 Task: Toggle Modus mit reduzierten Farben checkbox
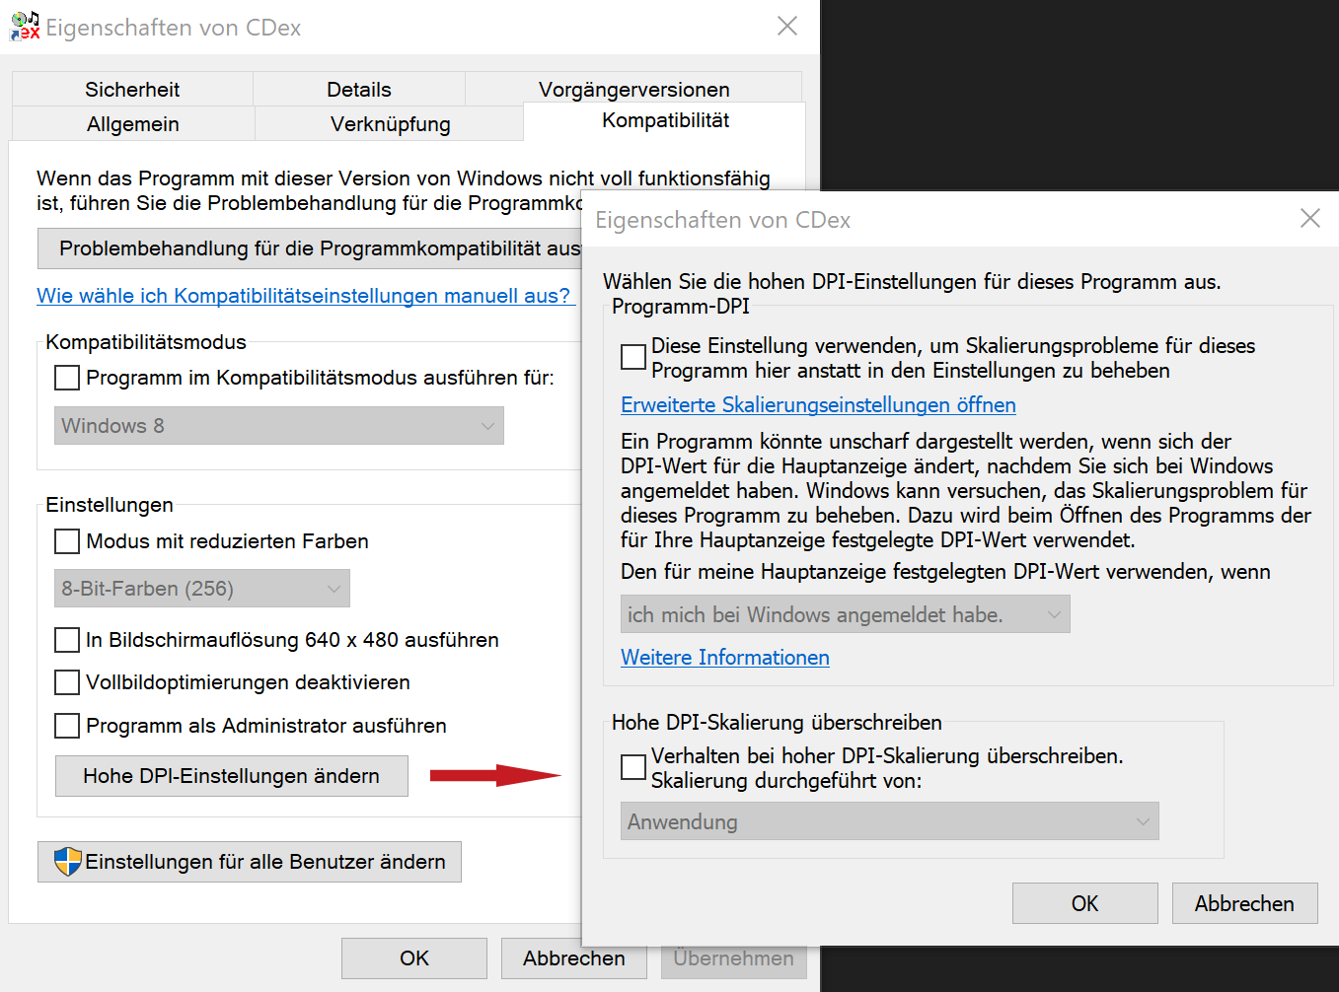tap(67, 541)
